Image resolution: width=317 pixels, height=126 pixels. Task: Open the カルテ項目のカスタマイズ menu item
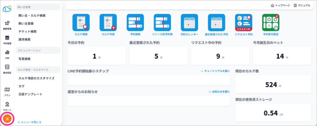pyautogui.click(x=36, y=78)
